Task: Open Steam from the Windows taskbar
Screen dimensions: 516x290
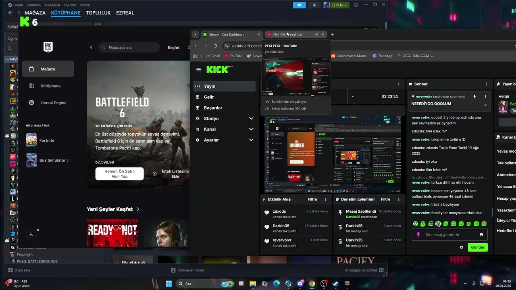Action: point(335,284)
